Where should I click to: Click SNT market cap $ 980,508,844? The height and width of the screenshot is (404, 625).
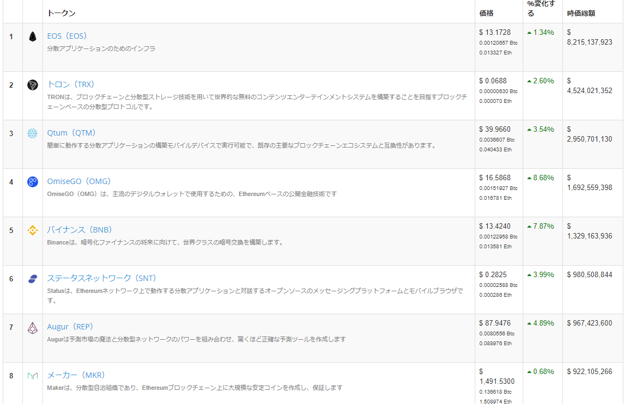click(590, 275)
